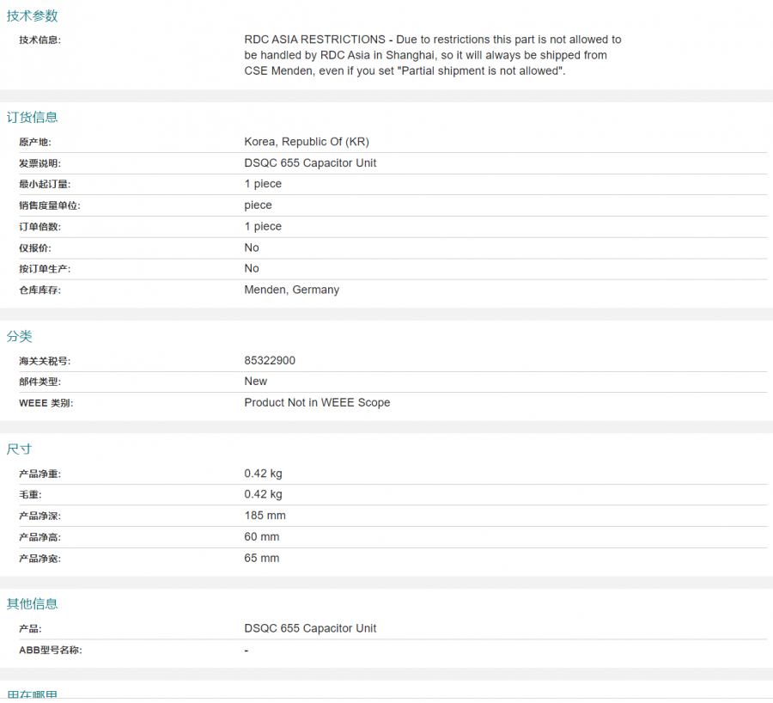Select the 产品净高 label

coord(40,537)
